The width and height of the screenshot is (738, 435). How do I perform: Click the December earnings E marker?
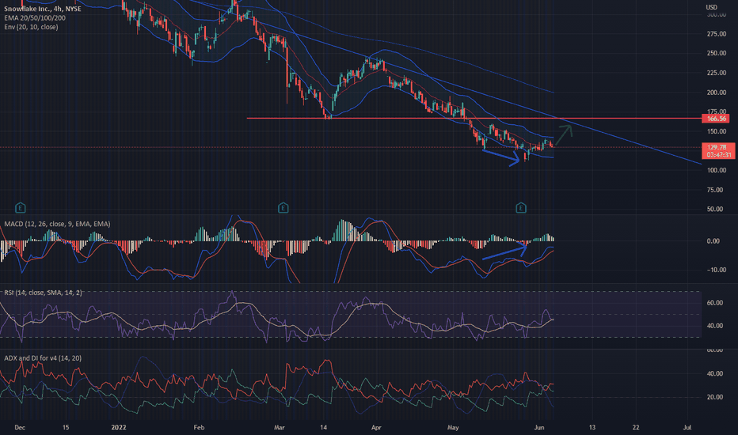21,207
